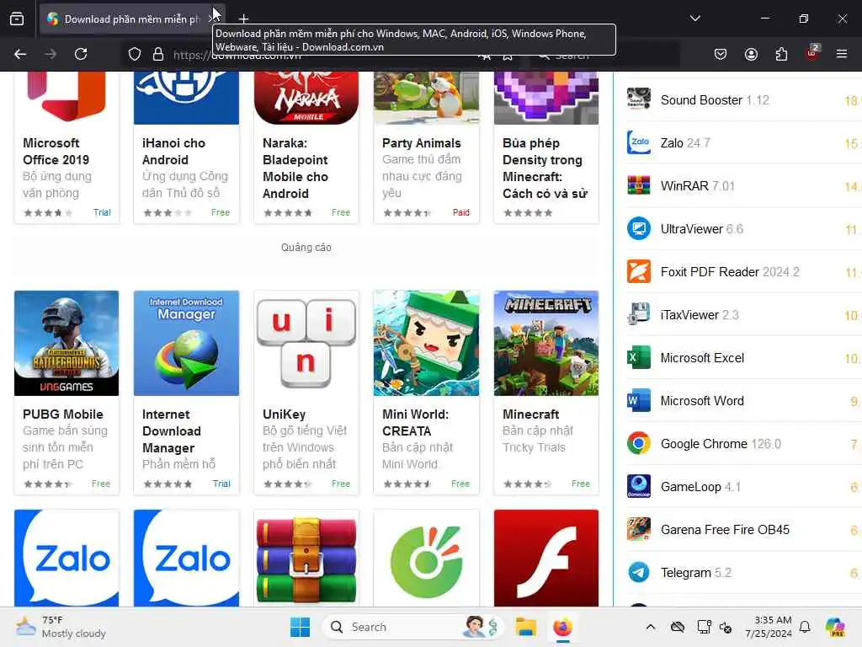Click the Bùa phép Density trong Minecraft title
The height and width of the screenshot is (647, 862).
click(x=545, y=168)
